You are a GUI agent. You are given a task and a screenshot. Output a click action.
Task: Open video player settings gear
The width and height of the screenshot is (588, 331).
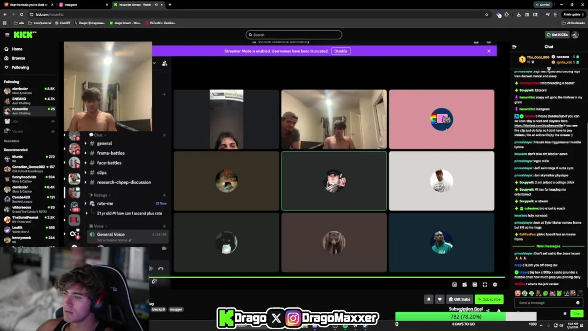point(495,285)
